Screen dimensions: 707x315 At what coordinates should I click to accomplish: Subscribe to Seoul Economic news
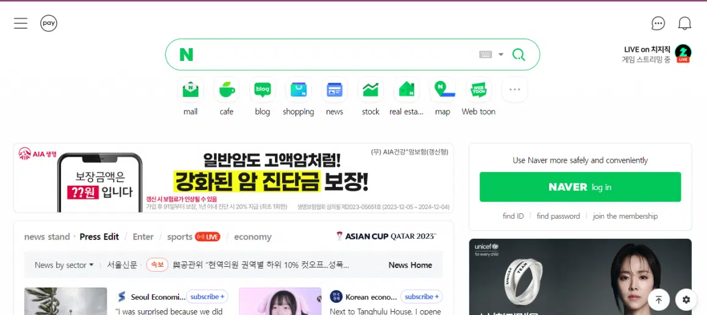coord(207,297)
